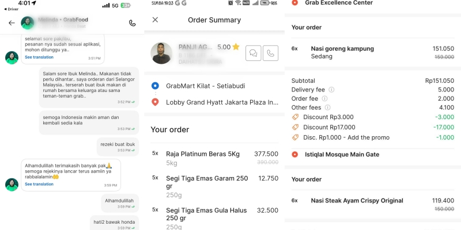The image size is (461, 230).
Task: Tap the tag icon beside Discount Rp3.000
Action: coord(295,117)
